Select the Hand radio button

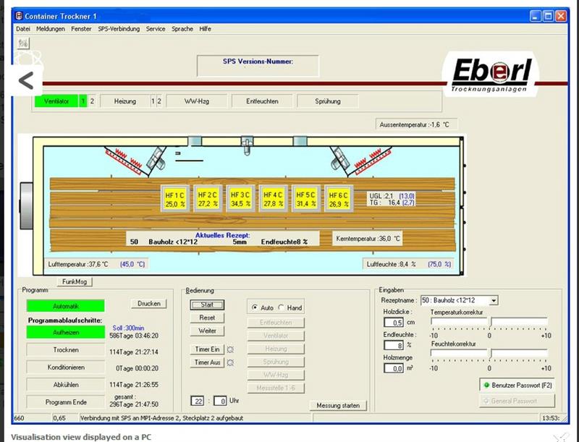pos(282,307)
